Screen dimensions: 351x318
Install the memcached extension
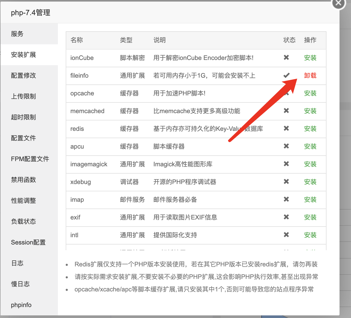(310, 111)
